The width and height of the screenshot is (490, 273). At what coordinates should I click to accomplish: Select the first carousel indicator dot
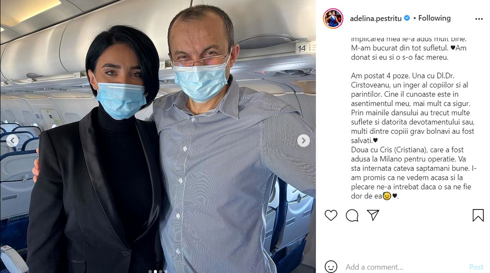(150, 271)
